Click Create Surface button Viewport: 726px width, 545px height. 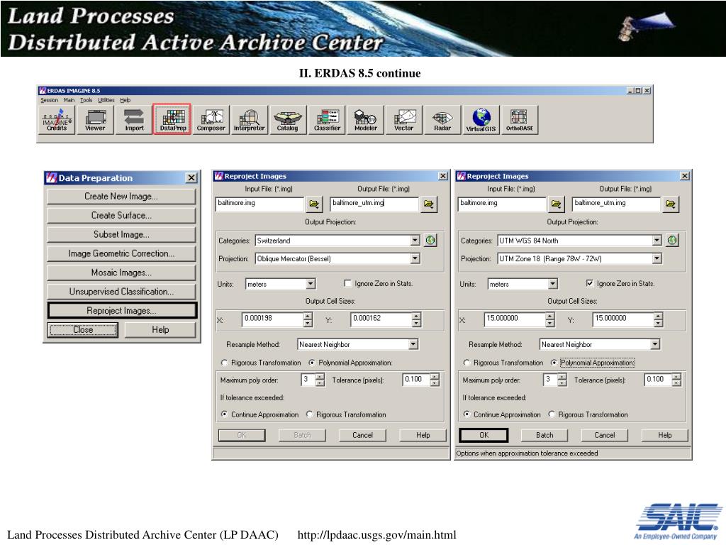(121, 216)
